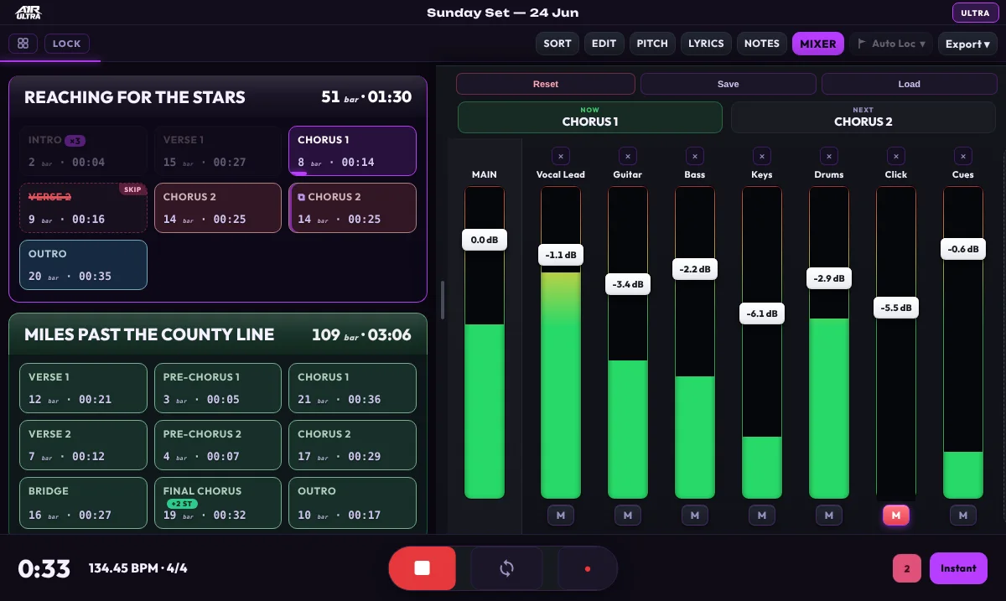Select the duplicated CHORUS 2 section with copy icon
This screenshot has width=1006, height=601.
pyautogui.click(x=352, y=208)
